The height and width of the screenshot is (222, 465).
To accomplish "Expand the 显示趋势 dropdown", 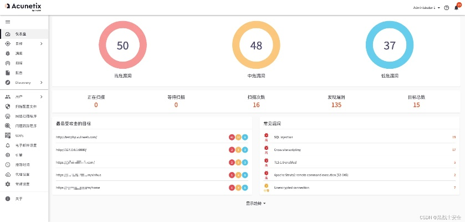I will click(x=256, y=204).
